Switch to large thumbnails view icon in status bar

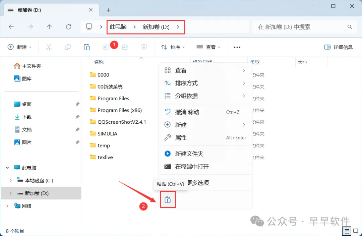point(356,231)
